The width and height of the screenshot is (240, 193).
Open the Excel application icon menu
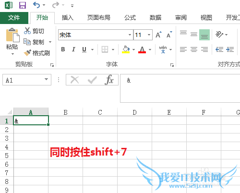(x=9, y=5)
